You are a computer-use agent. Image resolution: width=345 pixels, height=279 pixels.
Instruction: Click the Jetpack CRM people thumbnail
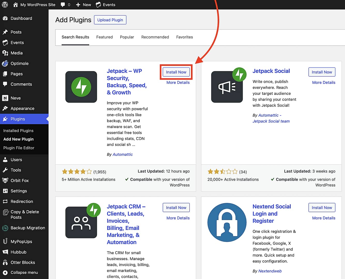81,222
